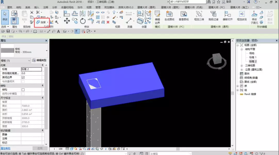Screen dimensions: 279x155
Task: Click the 生成图纸 icon
Action: [169, 16]
